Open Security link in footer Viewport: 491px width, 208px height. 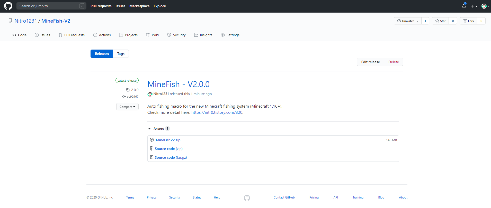pos(175,197)
